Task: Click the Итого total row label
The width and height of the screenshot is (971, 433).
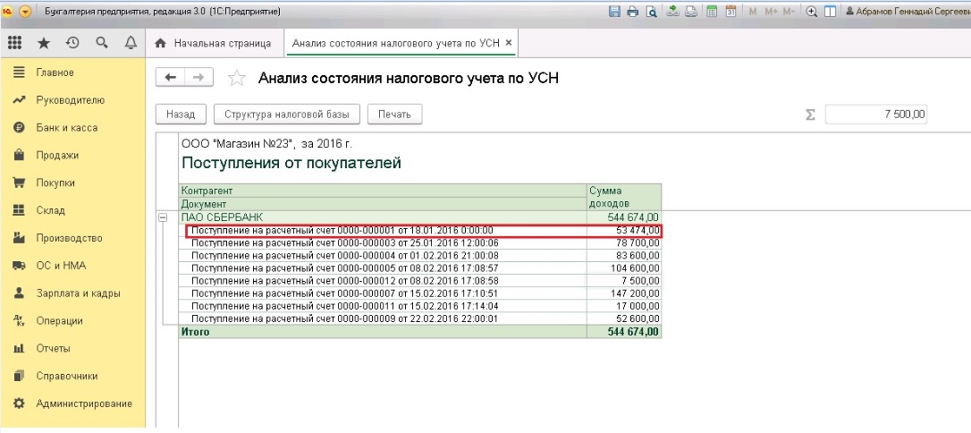Action: (195, 332)
